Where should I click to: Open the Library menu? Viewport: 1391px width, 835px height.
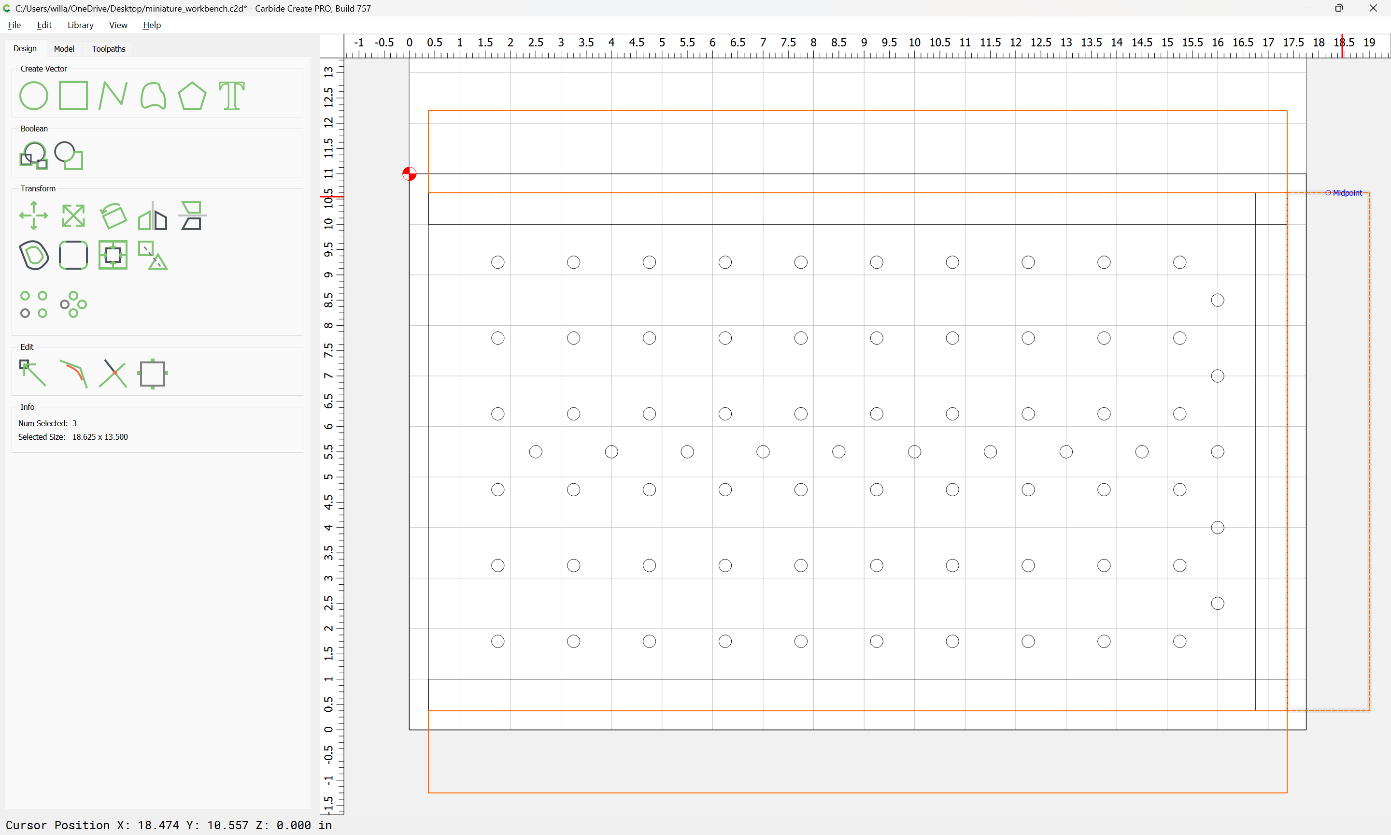pyautogui.click(x=80, y=25)
